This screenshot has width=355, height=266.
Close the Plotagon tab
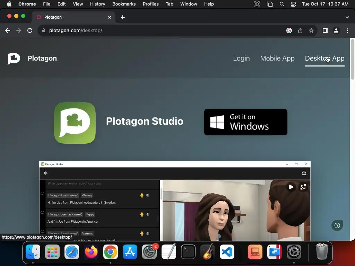[110, 17]
